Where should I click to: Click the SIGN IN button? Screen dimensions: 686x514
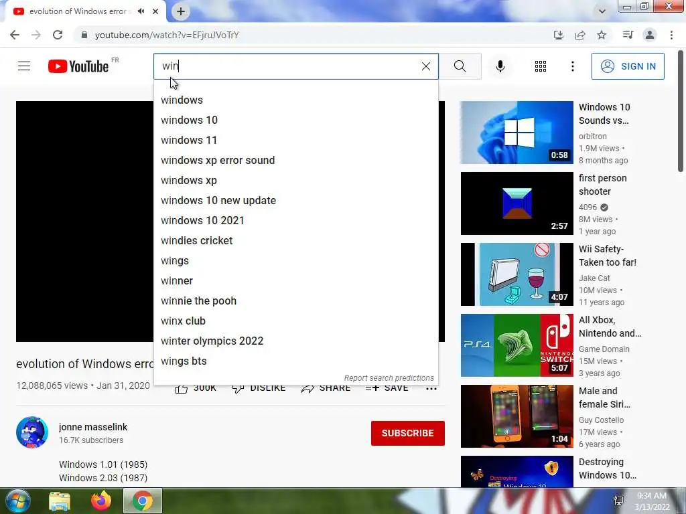(x=628, y=66)
